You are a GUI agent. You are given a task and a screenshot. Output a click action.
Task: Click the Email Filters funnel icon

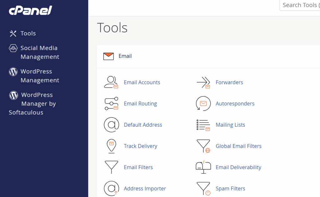[112, 167]
